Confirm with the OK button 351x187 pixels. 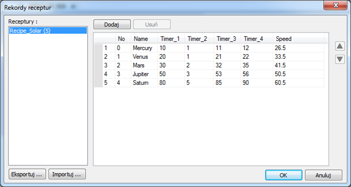coord(283,175)
